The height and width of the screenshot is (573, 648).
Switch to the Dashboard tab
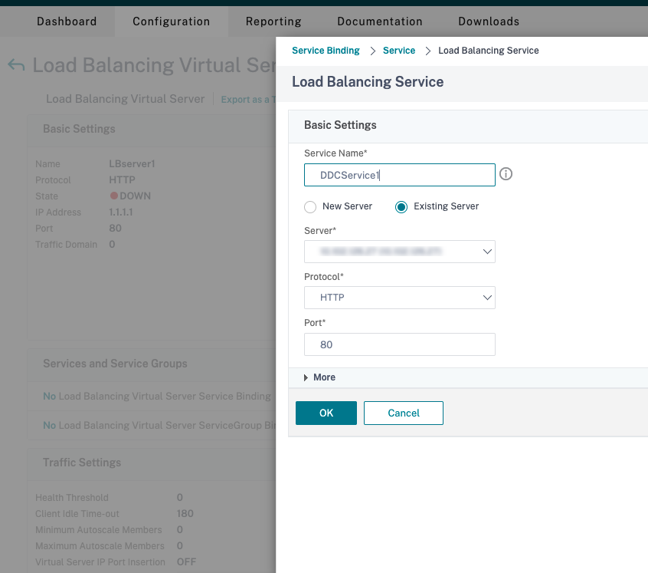[67, 21]
